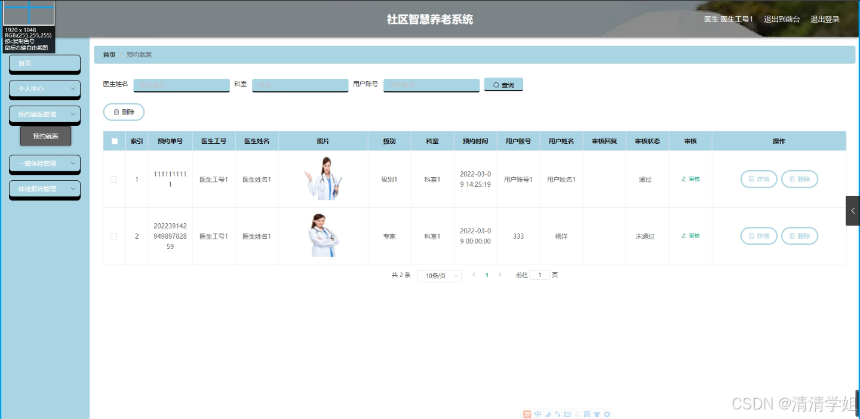860x419 pixels.
Task: Click 预约就医 in the breadcrumb
Action: click(139, 54)
